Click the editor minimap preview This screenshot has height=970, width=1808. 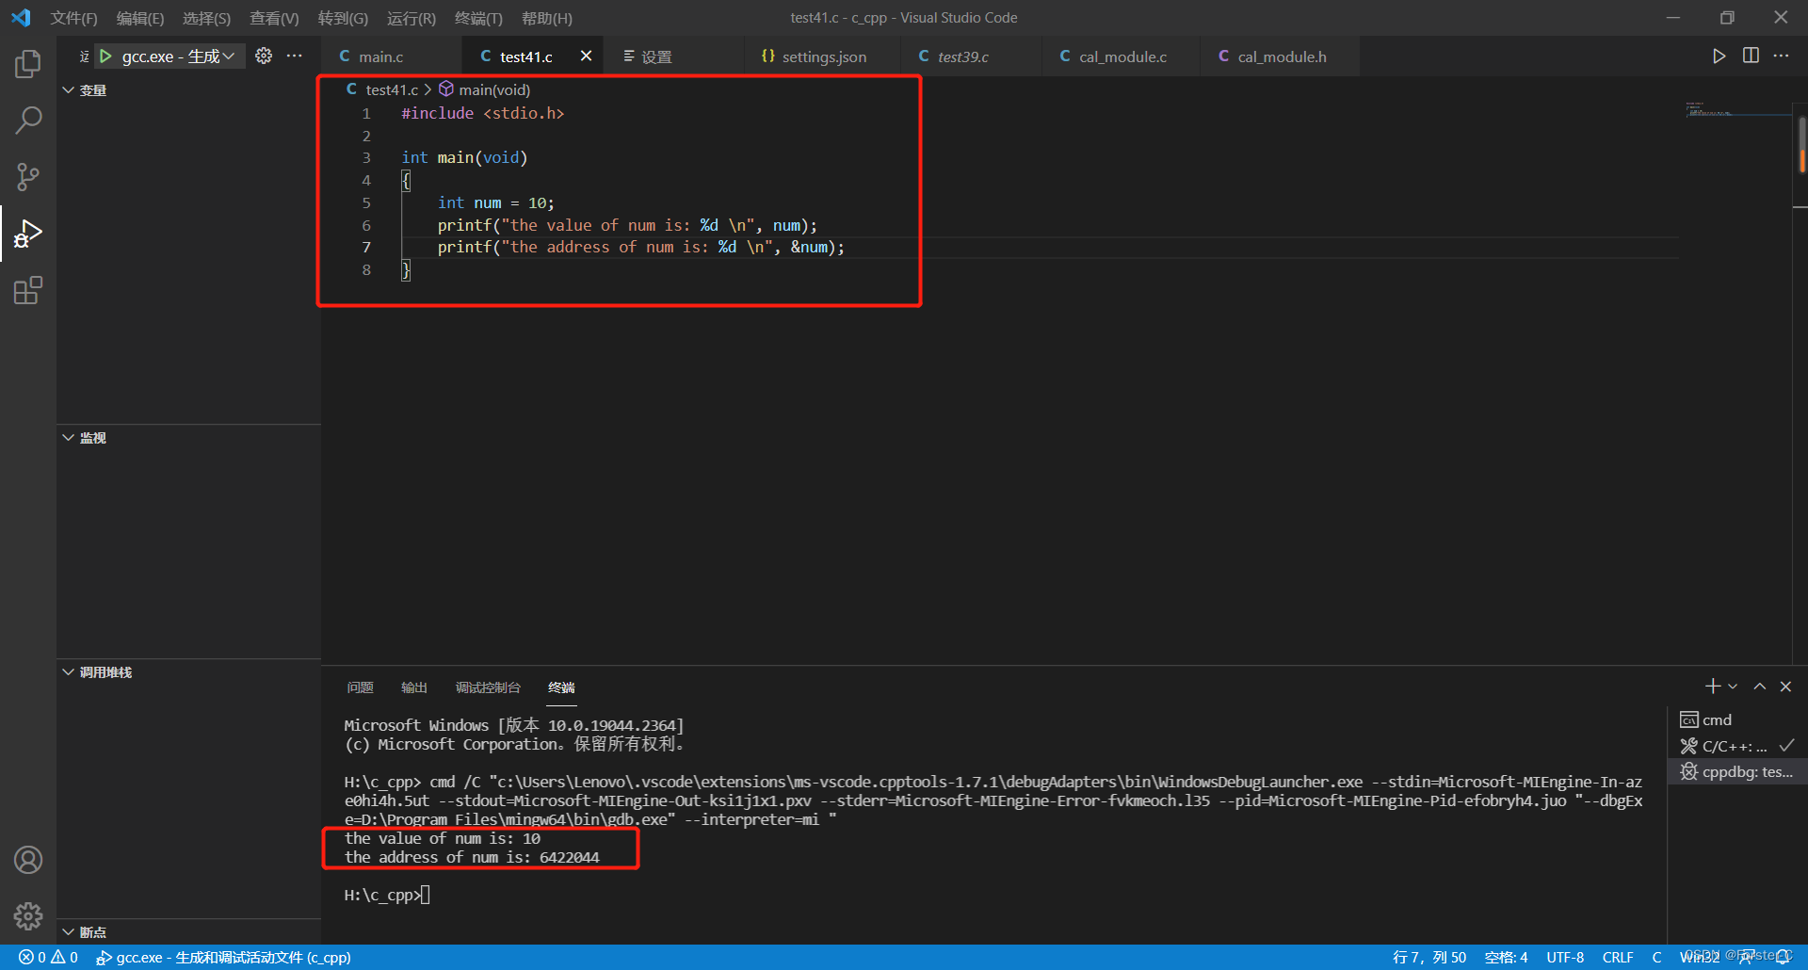click(1736, 110)
